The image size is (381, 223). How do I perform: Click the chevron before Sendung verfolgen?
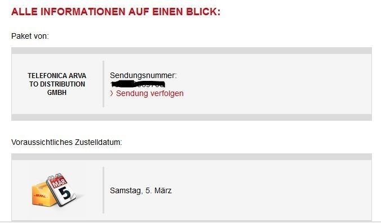click(112, 93)
